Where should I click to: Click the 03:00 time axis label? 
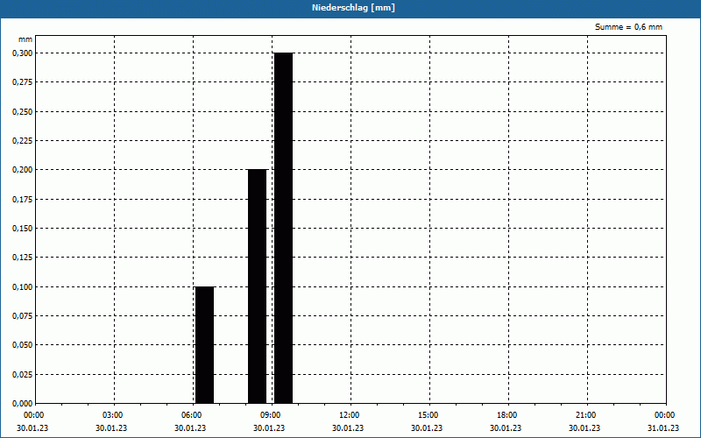[x=112, y=415]
